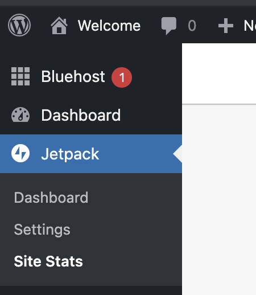Open the main Dashboard menu item
The image size is (256, 295).
91,115
